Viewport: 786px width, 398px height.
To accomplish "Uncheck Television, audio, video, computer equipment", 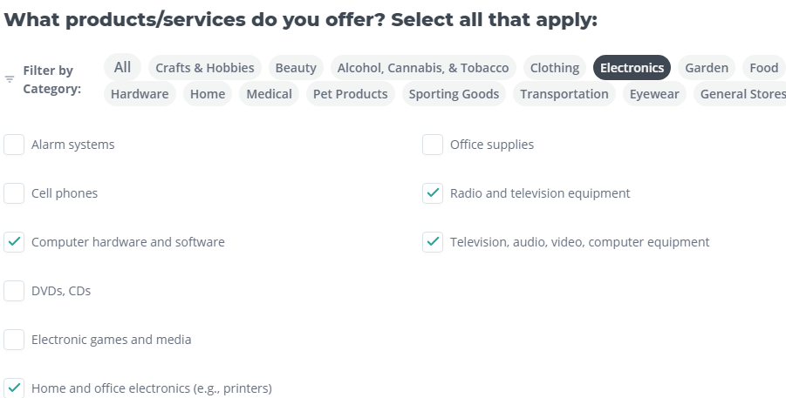I will [433, 242].
